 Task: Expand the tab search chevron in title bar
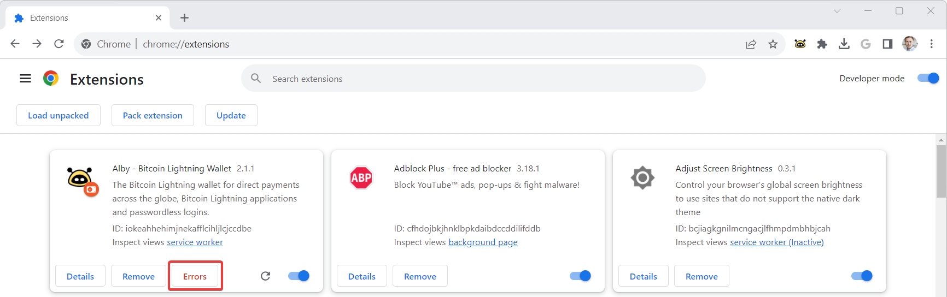coord(837,11)
